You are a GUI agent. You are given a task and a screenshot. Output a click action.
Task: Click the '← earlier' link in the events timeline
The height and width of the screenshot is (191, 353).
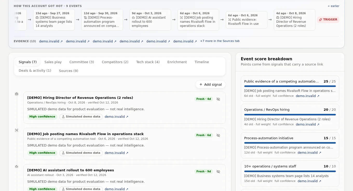[x=333, y=6]
